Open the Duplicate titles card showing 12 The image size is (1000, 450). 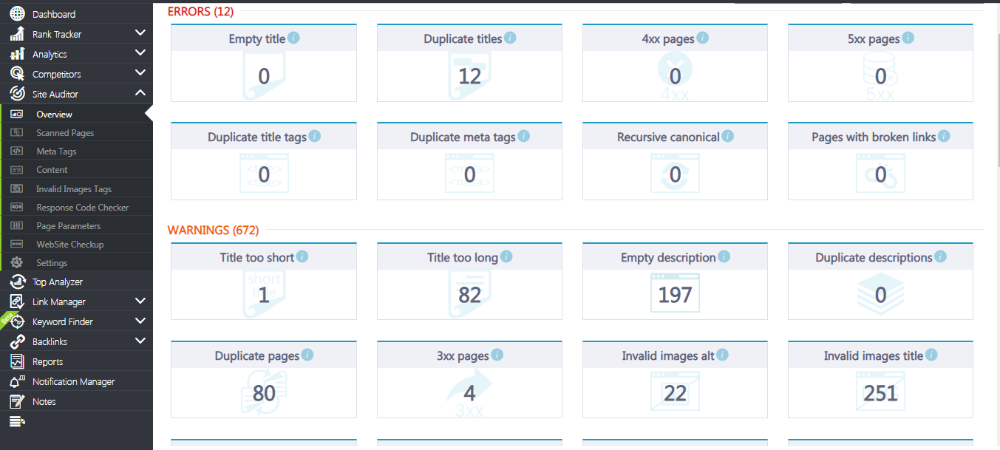[470, 63]
